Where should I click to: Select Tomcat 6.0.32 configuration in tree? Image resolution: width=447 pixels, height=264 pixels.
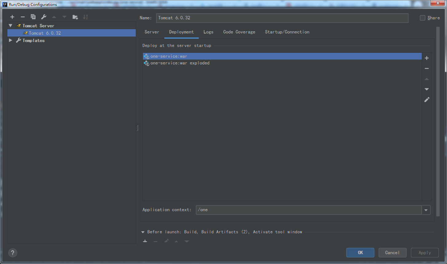click(71, 33)
